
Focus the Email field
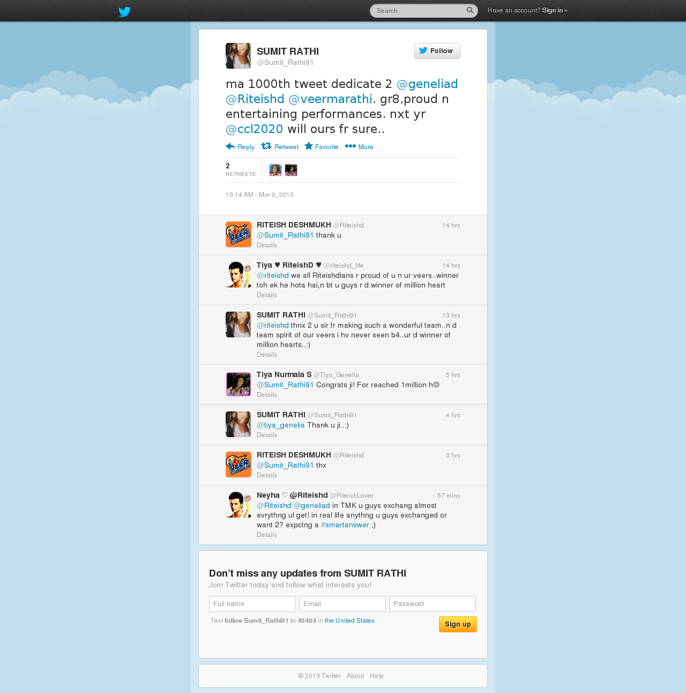point(342,604)
